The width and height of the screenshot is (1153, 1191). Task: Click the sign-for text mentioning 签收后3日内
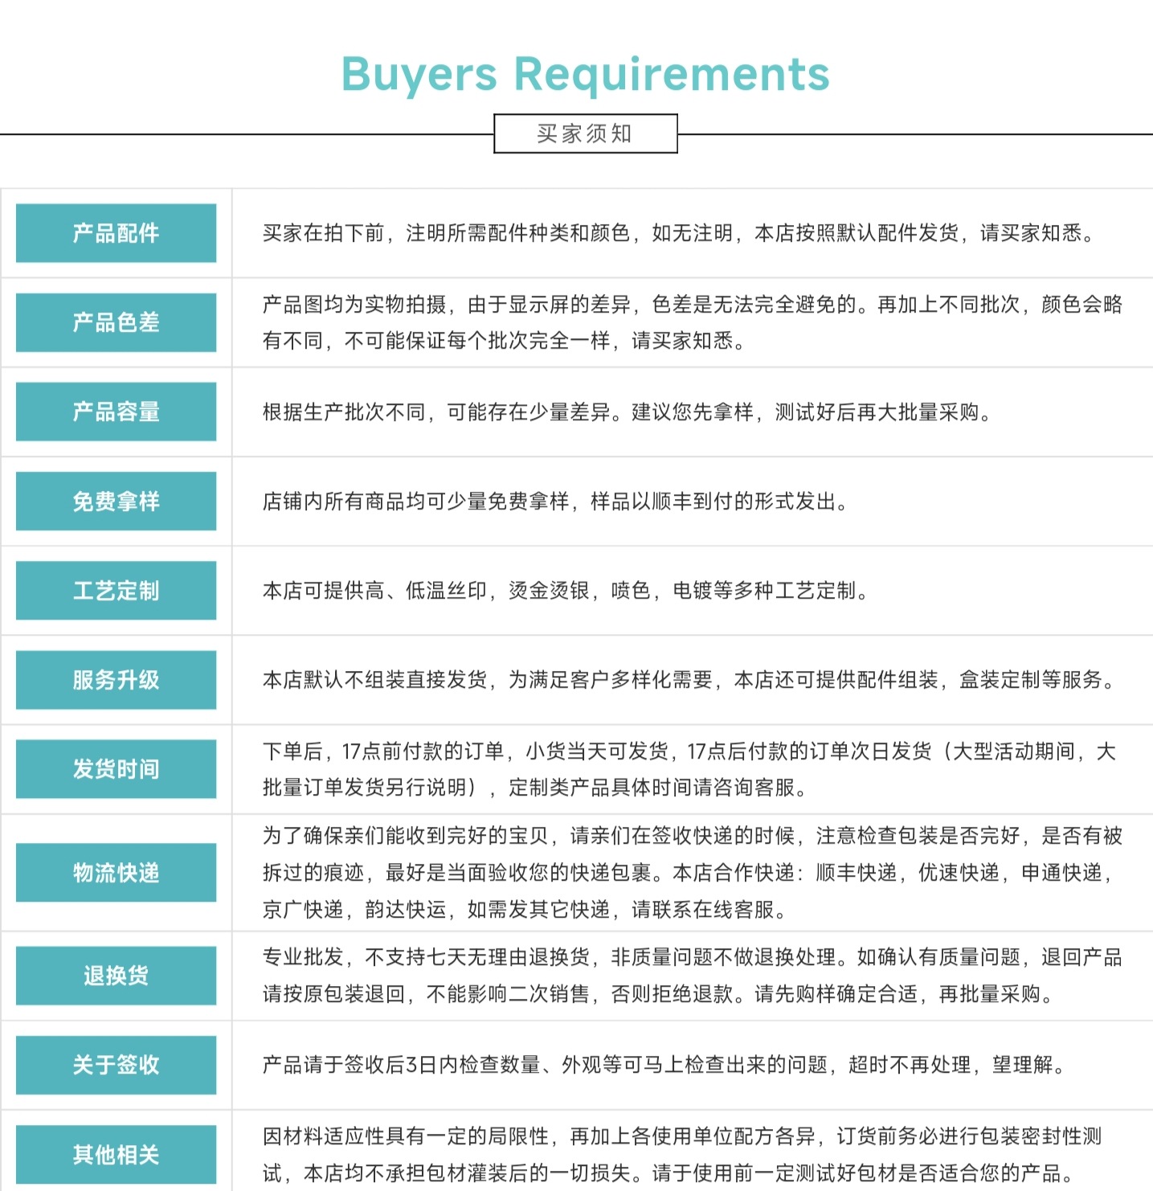tap(664, 1065)
